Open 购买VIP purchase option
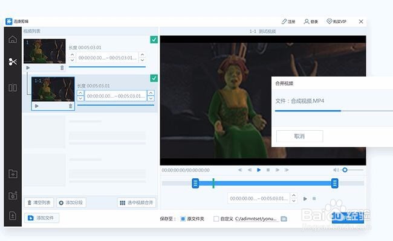The height and width of the screenshot is (241, 393). click(336, 22)
